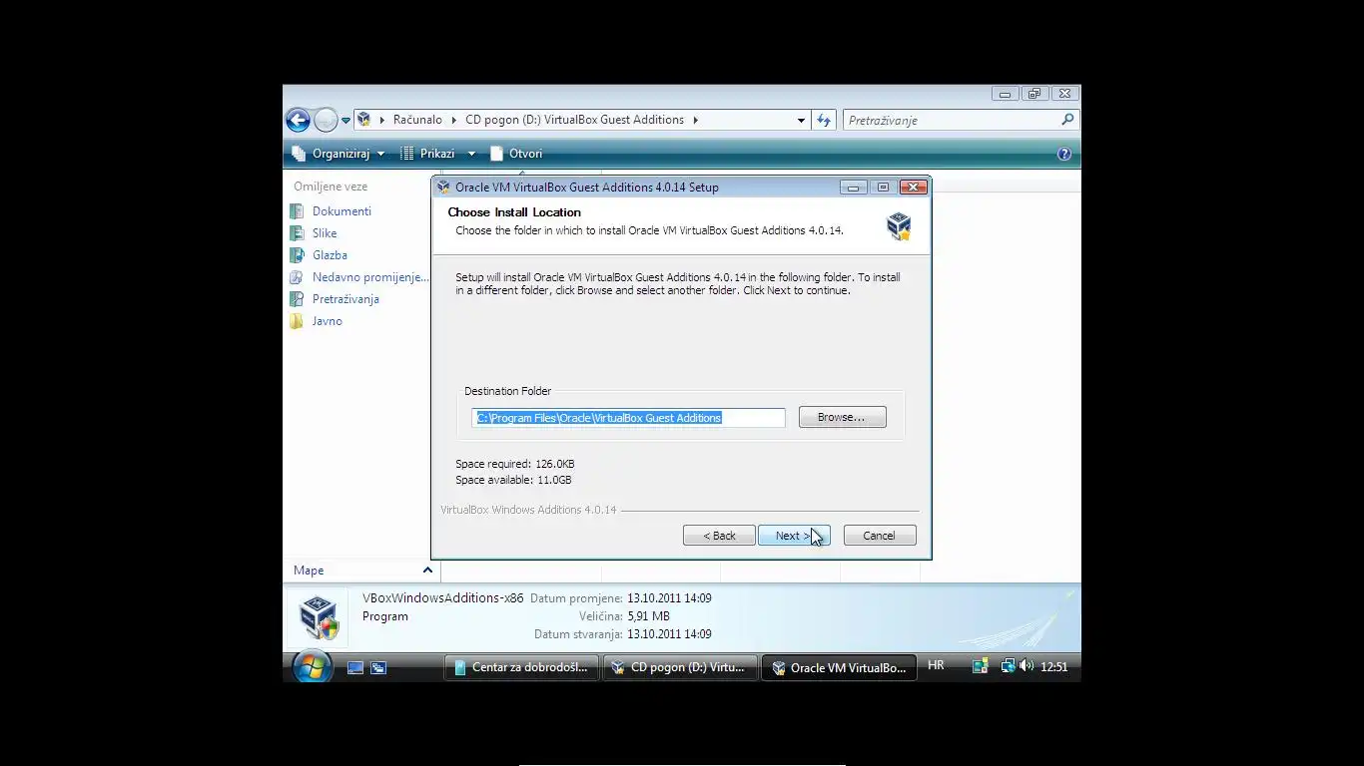This screenshot has height=766, width=1364.
Task: Click Otvori in the Explorer toolbar
Action: pyautogui.click(x=516, y=154)
